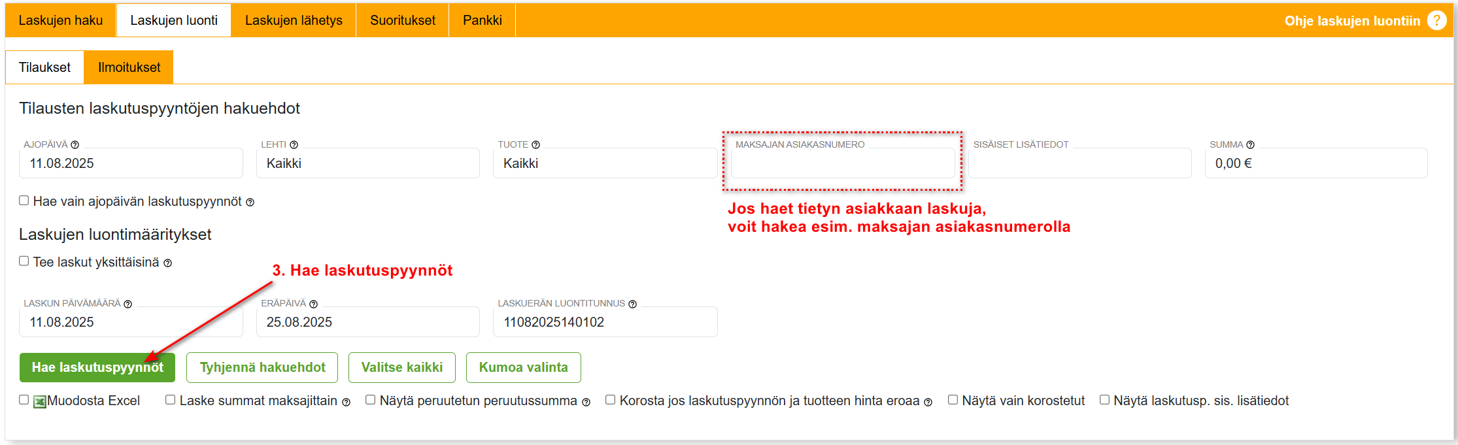Enable Hae vain ajopäivän laskutuspyynnöt checkbox
The image size is (1458, 445).
[24, 201]
